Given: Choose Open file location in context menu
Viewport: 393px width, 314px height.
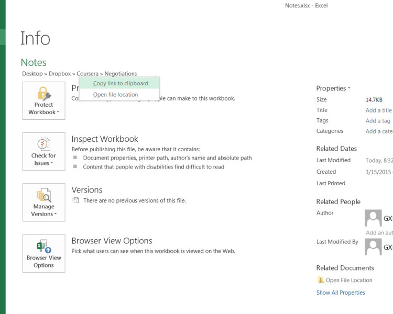Looking at the screenshot, I should [x=116, y=95].
